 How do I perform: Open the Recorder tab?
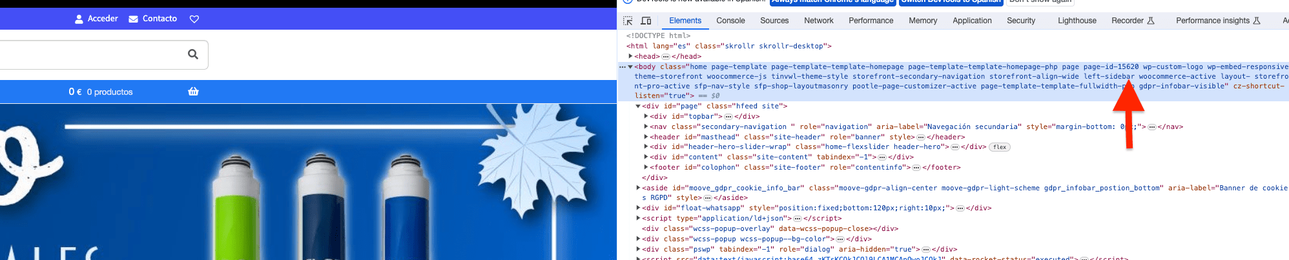(x=1133, y=21)
